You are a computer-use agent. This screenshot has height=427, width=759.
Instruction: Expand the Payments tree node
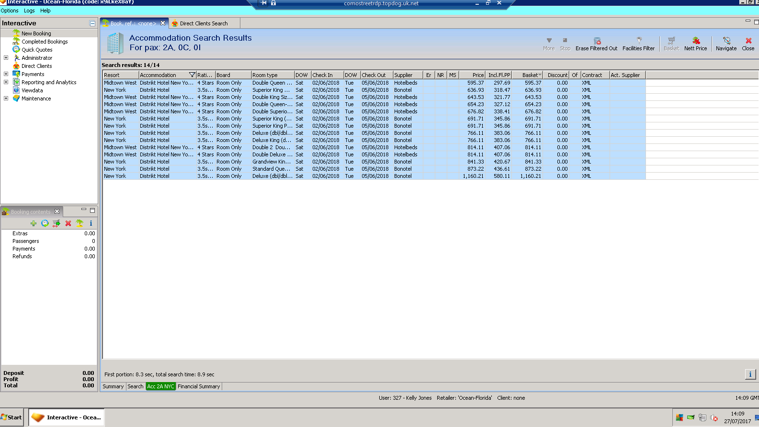coord(6,74)
